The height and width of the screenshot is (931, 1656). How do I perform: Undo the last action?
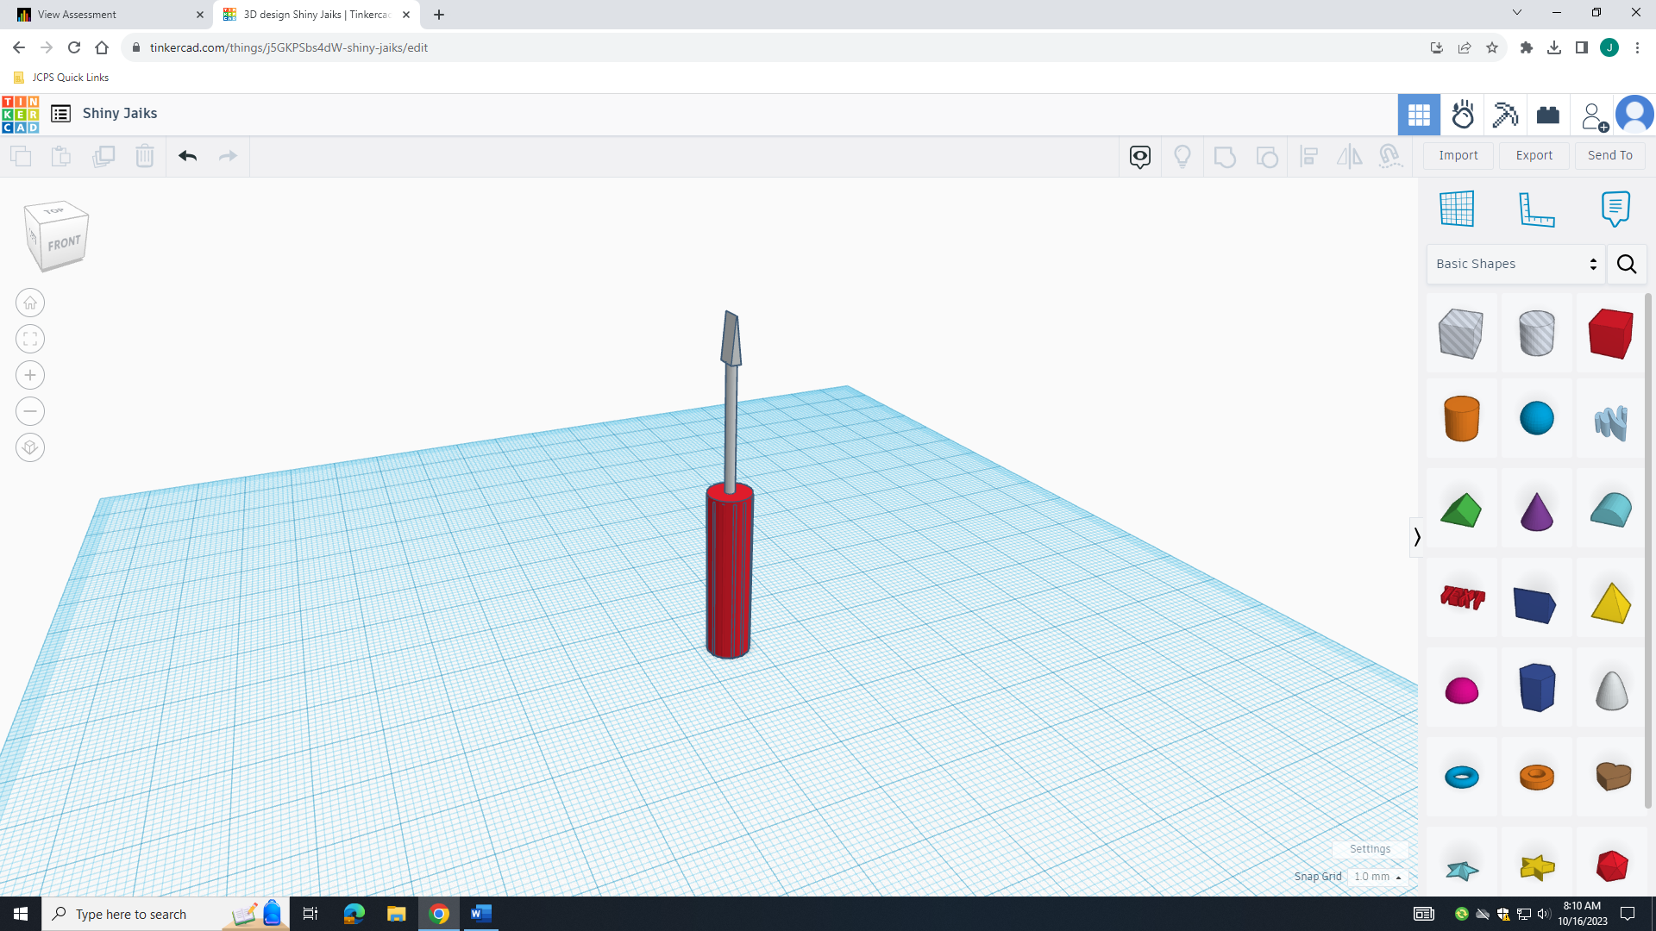click(x=188, y=156)
